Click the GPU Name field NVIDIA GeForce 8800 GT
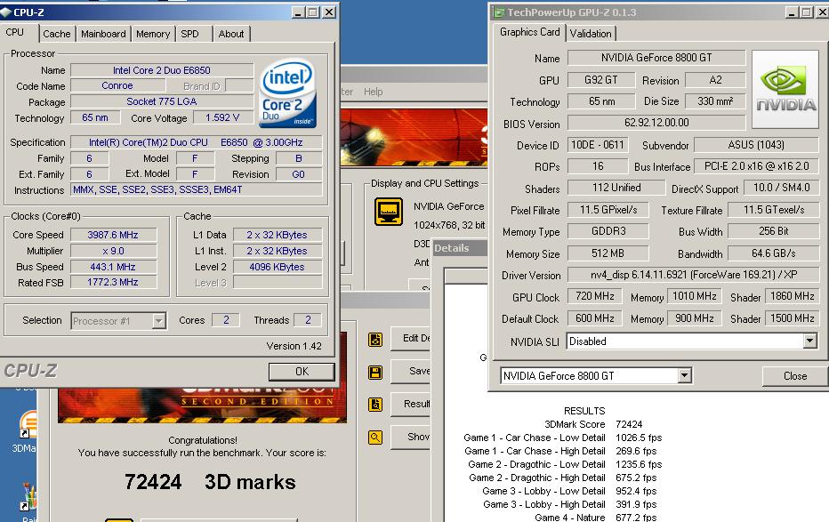829x522 pixels. click(x=656, y=58)
